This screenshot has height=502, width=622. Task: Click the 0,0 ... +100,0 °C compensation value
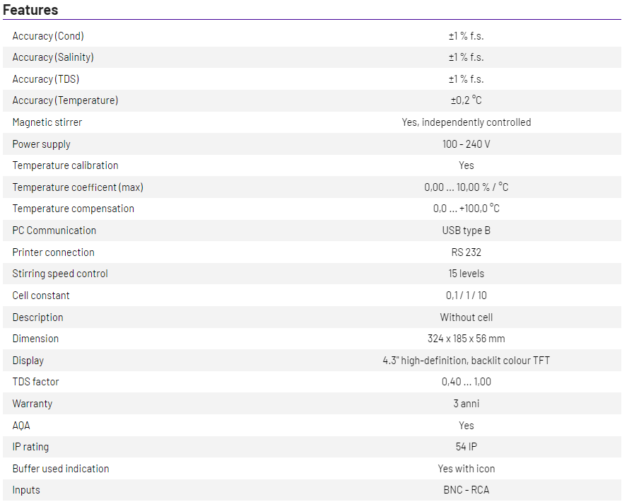click(x=466, y=209)
